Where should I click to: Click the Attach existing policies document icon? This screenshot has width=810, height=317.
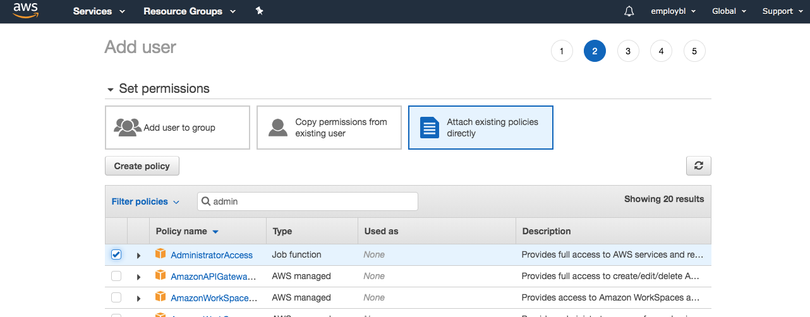[x=430, y=127]
